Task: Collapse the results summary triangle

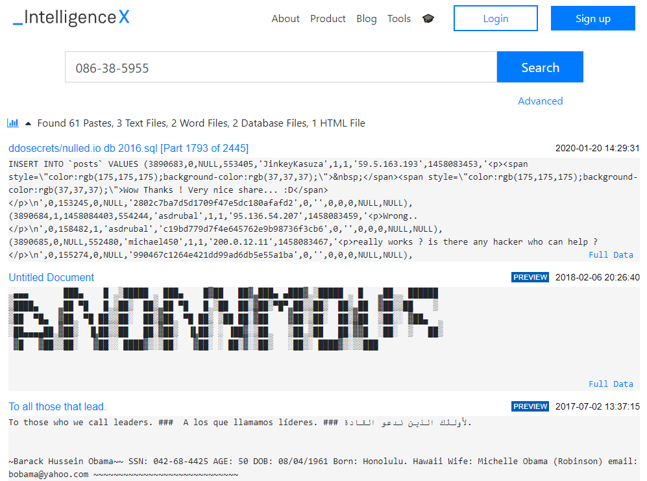Action: (28, 123)
